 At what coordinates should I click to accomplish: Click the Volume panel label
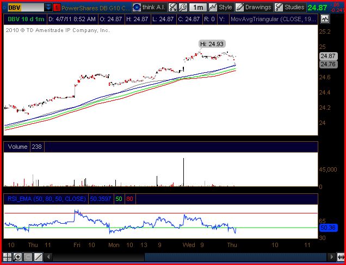click(17, 147)
